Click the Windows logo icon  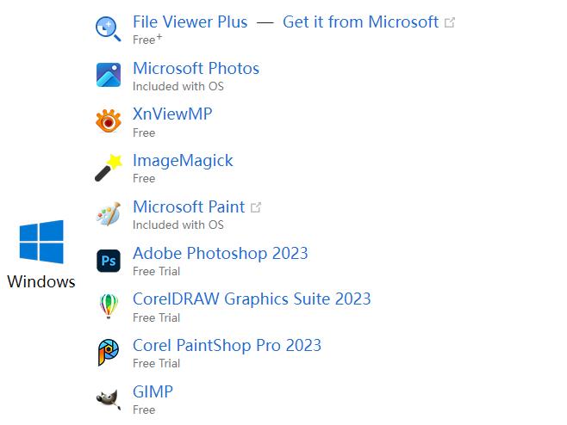(41, 242)
